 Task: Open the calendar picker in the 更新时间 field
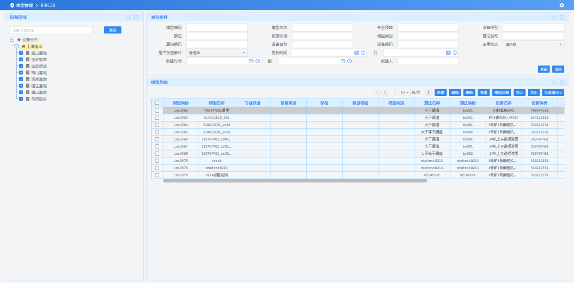click(357, 53)
